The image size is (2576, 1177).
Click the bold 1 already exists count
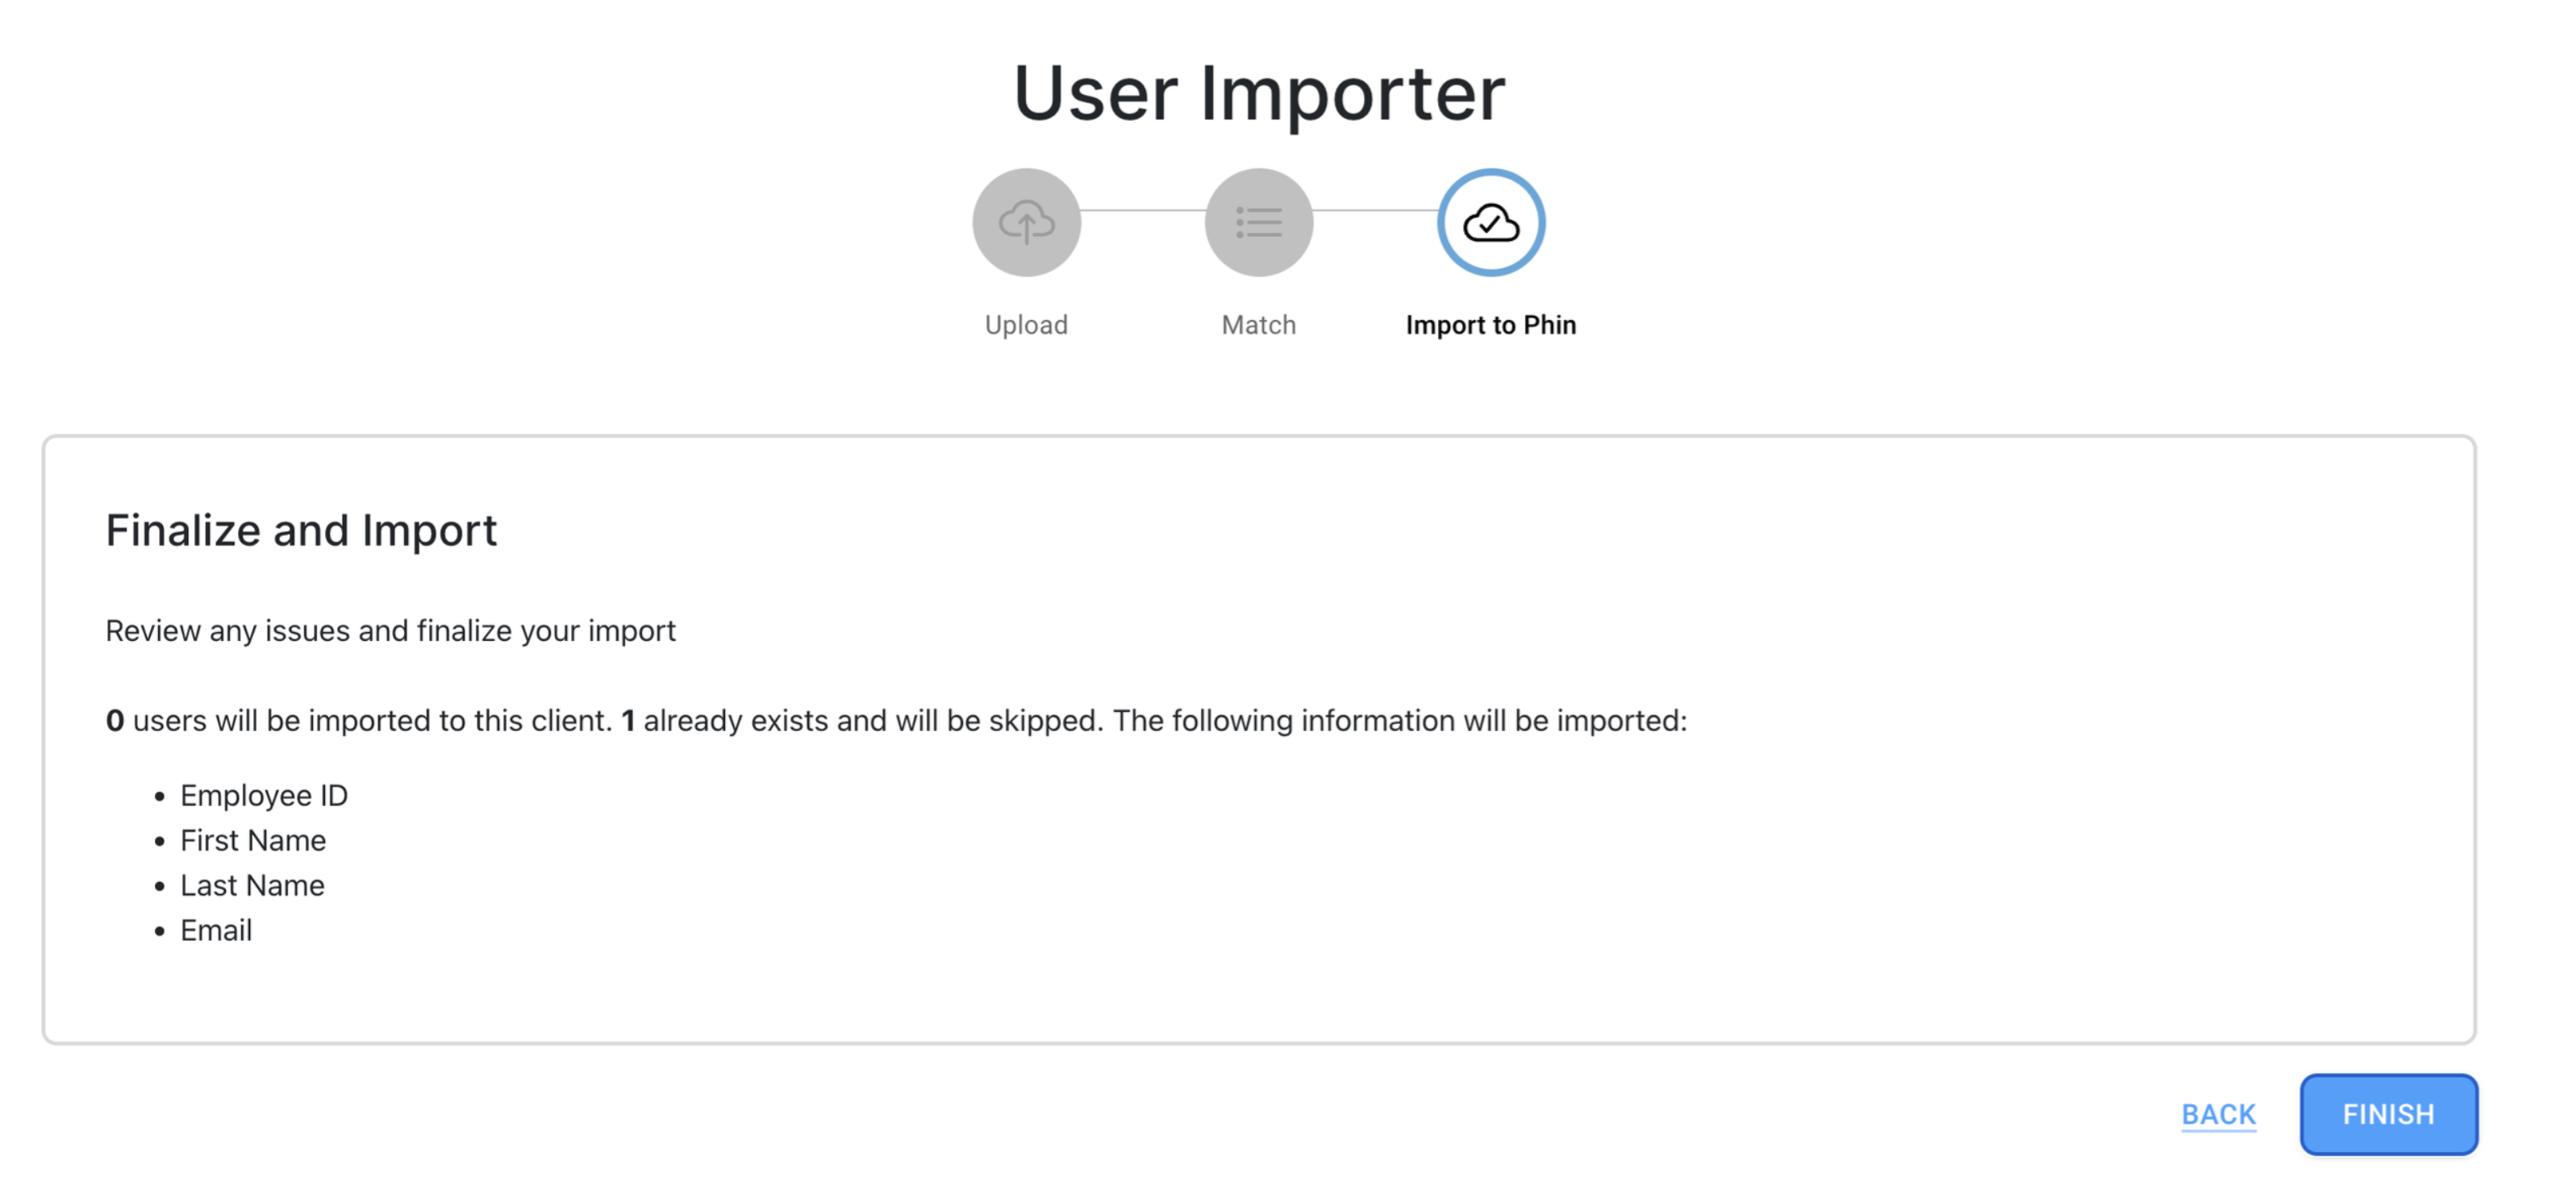628,721
